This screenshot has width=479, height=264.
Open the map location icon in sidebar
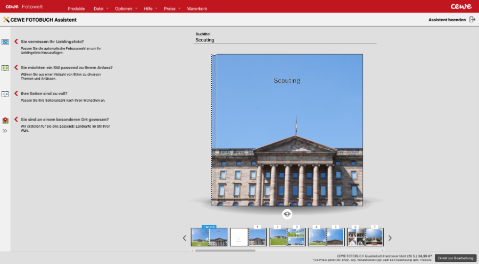click(x=5, y=120)
